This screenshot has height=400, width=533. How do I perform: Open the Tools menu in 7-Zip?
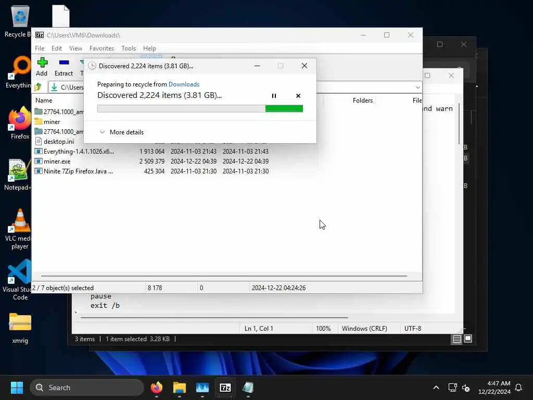(129, 48)
